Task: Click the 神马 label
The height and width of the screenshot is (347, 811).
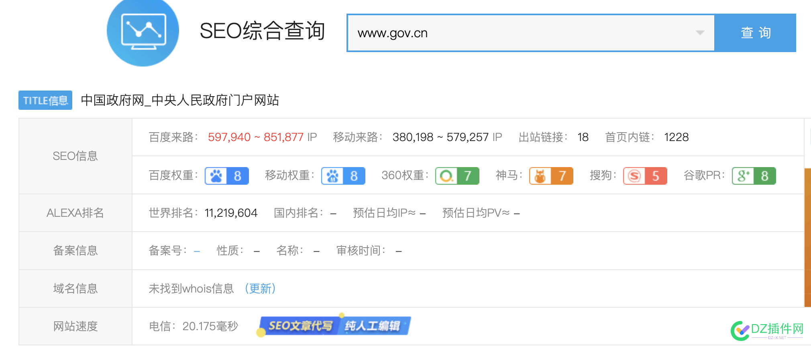Action: tap(509, 176)
